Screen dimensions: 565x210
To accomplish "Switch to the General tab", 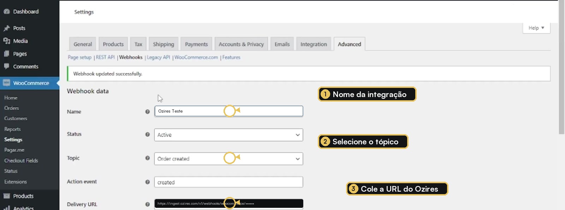I will click(83, 44).
